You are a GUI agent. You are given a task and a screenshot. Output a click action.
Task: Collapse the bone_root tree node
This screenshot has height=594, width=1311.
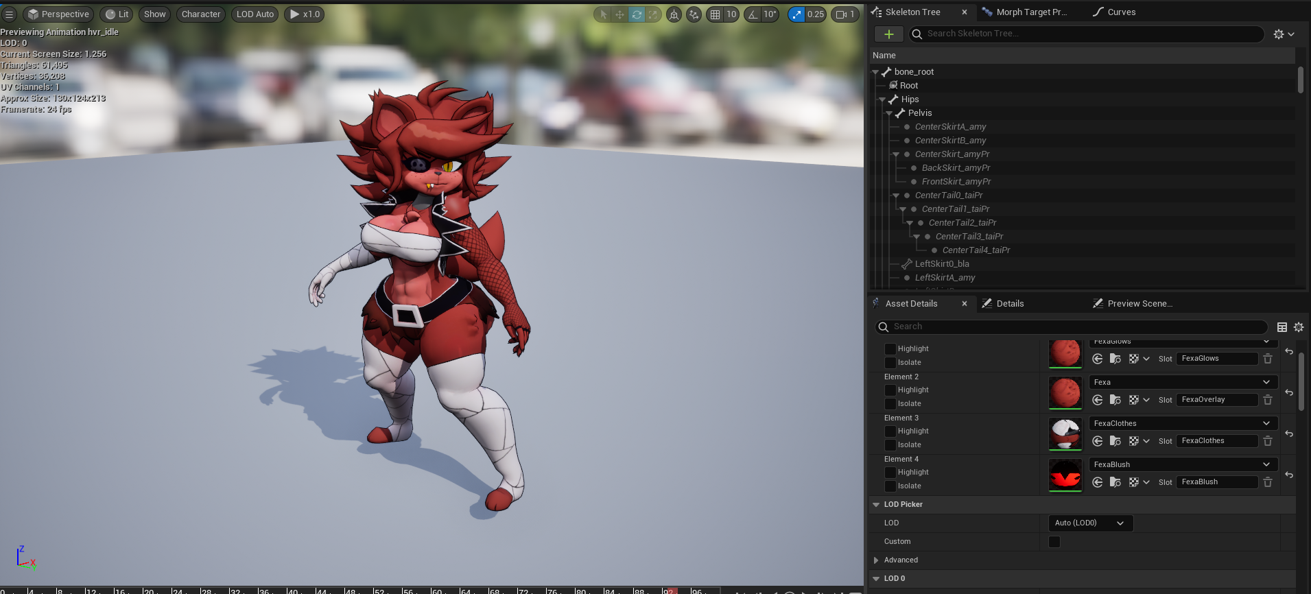pos(875,72)
